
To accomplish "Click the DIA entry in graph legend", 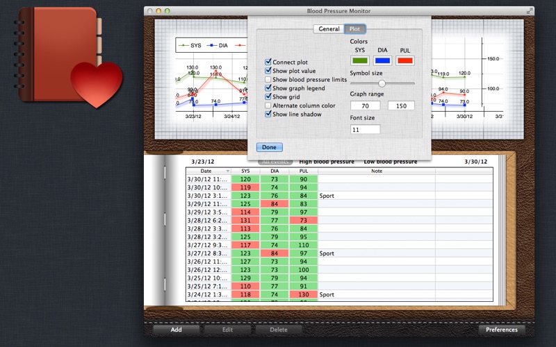I will point(217,45).
